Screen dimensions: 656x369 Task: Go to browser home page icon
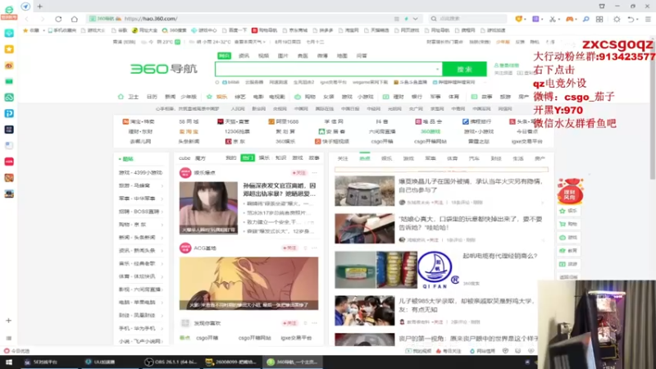point(74,19)
